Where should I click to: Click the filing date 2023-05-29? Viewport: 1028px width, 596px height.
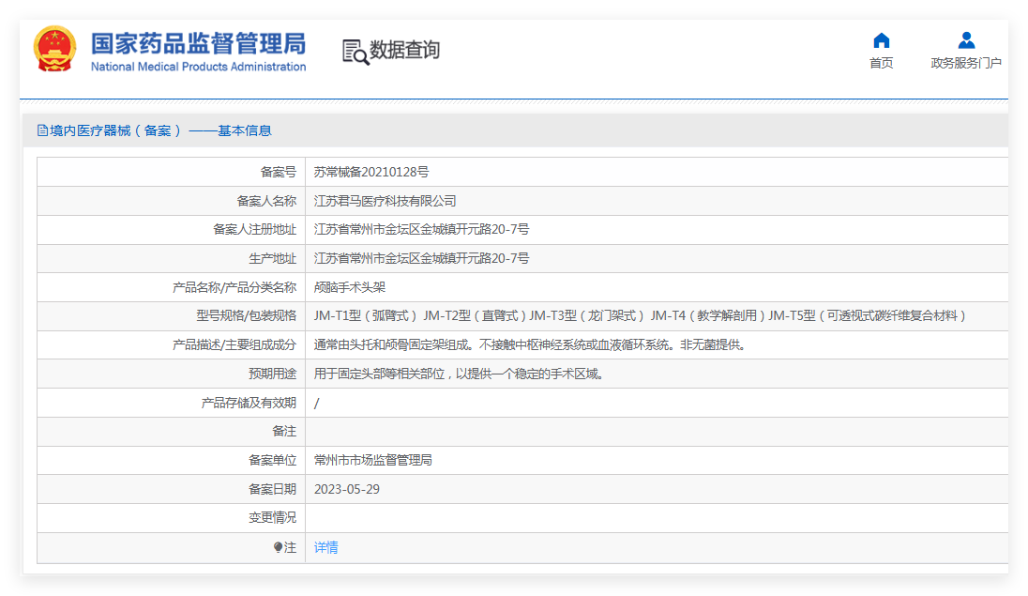346,489
